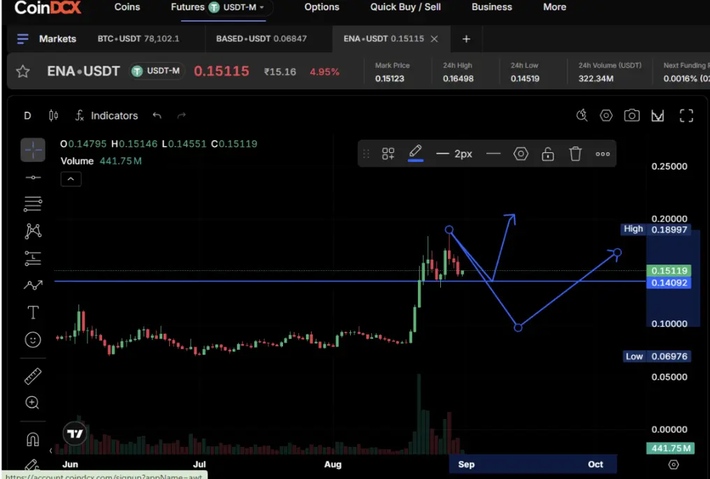Viewport: 710px width, 479px height.
Task: Click the Markets label
Action: coord(57,39)
